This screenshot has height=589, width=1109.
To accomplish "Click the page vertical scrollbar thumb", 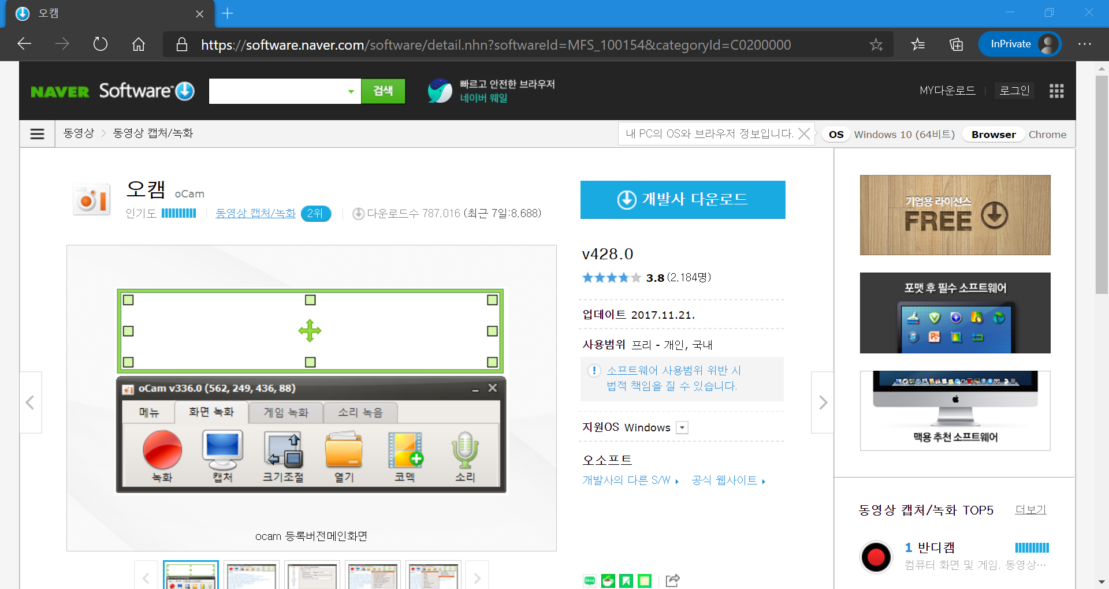I will point(1101,185).
